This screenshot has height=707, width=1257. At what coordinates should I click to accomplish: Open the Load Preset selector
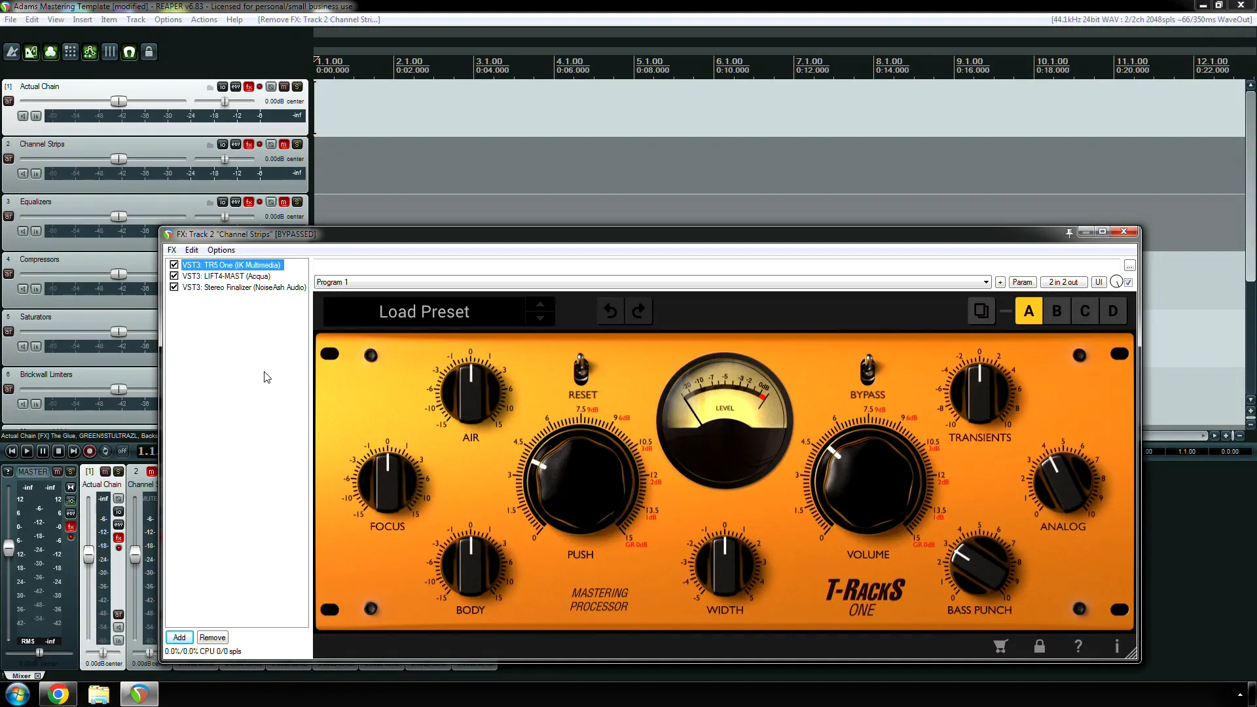point(424,312)
